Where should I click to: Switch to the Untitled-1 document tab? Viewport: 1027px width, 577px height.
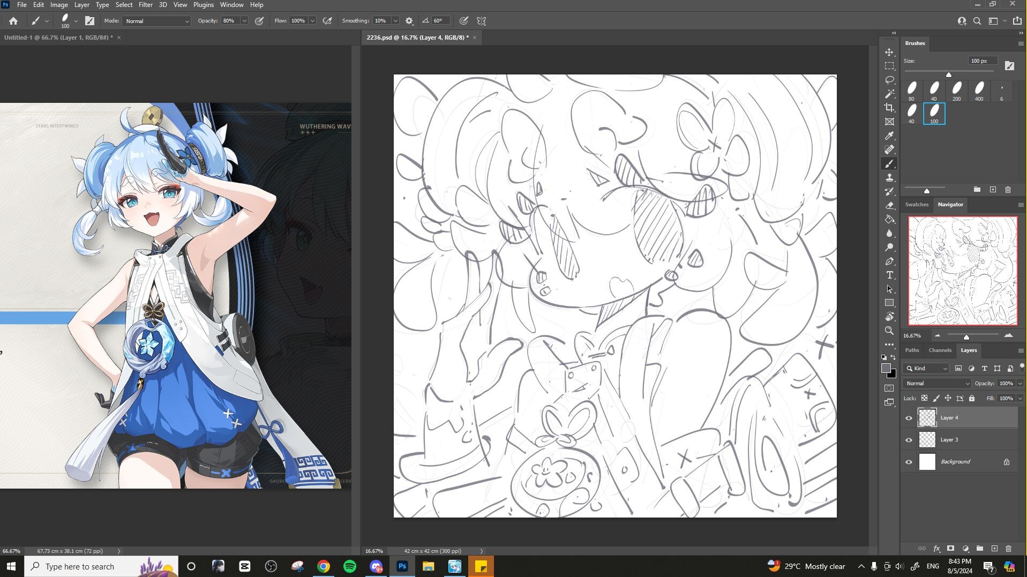tap(58, 38)
